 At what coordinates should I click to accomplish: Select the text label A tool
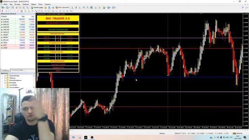click(29, 11)
